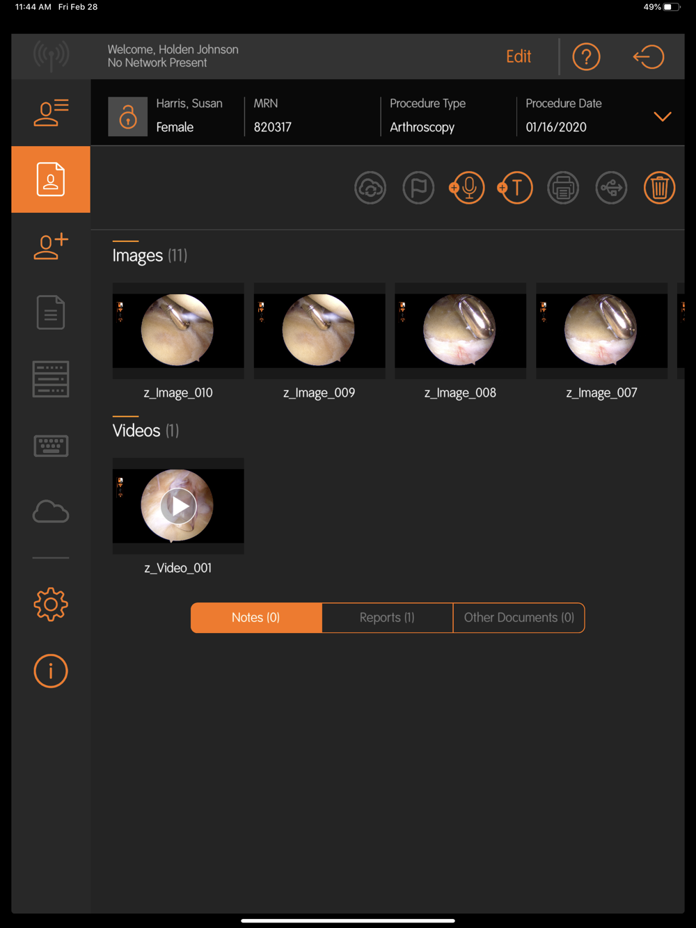The height and width of the screenshot is (928, 696).
Task: Tap the wireless network status icon
Action: (x=51, y=56)
